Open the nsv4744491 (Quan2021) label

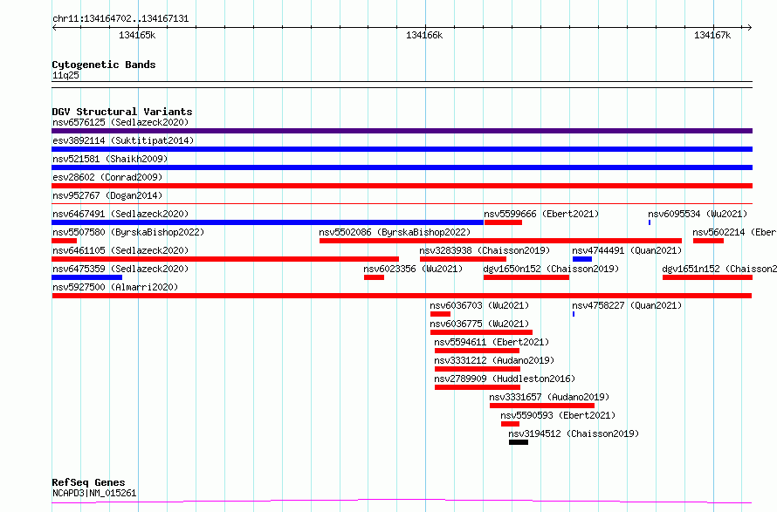coord(627,250)
